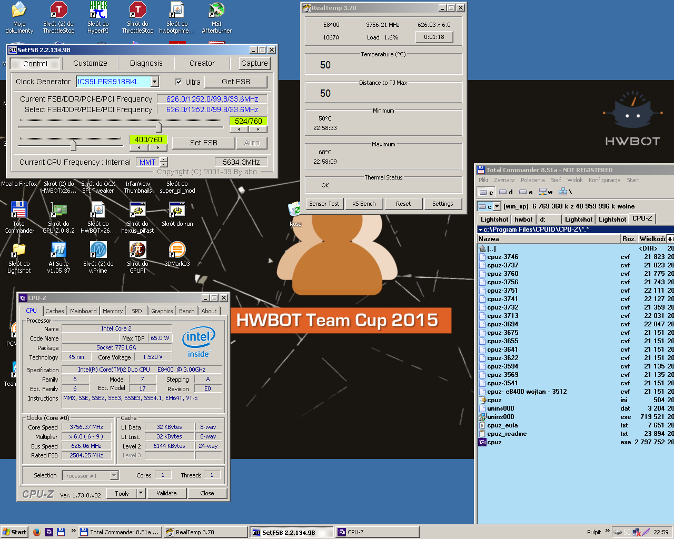Click Reset button in RealTemp
674x539 pixels.
[x=403, y=204]
